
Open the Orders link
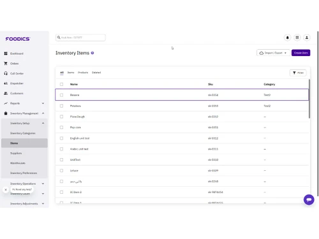(14, 64)
